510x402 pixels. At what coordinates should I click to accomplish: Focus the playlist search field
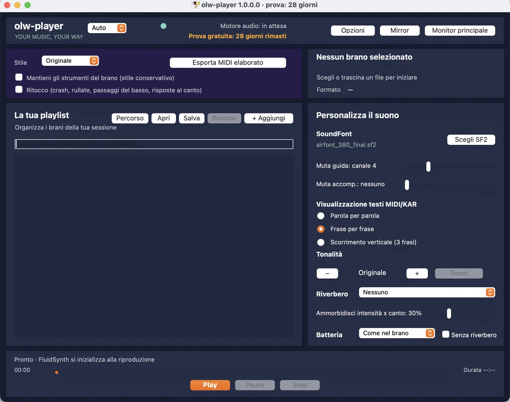pyautogui.click(x=154, y=144)
